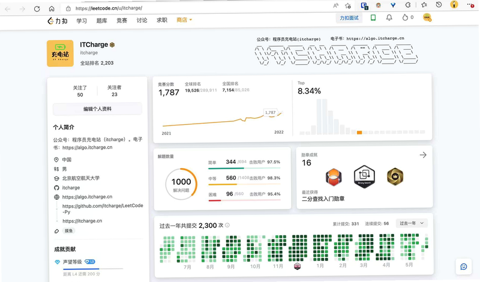Open the 讨论 menu
Image resolution: width=480 pixels, height=282 pixels.
[x=142, y=20]
